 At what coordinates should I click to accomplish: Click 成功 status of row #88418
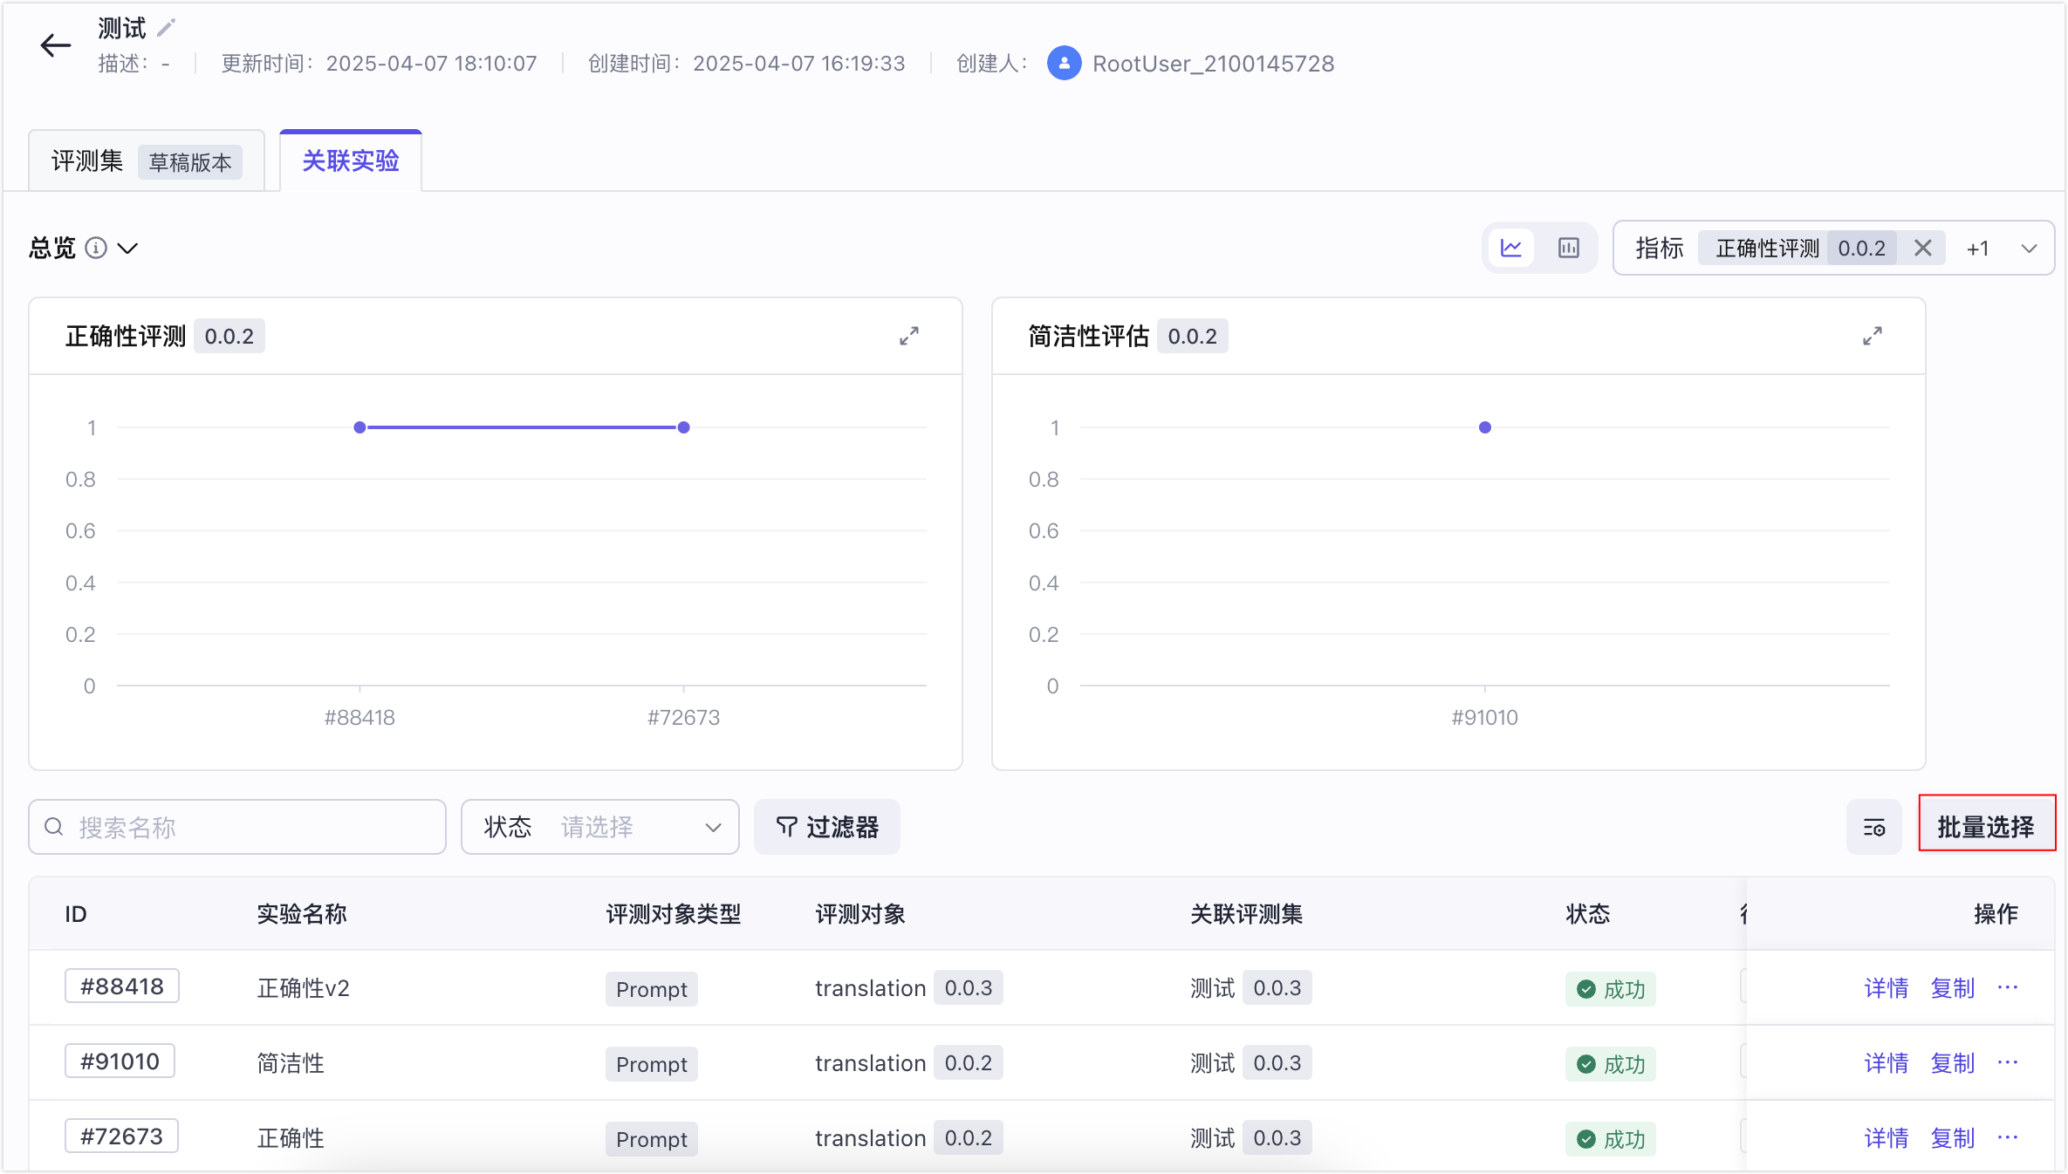pyautogui.click(x=1611, y=989)
